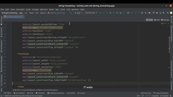Open the LF line separator selector
173x97 pixels.
point(143,96)
